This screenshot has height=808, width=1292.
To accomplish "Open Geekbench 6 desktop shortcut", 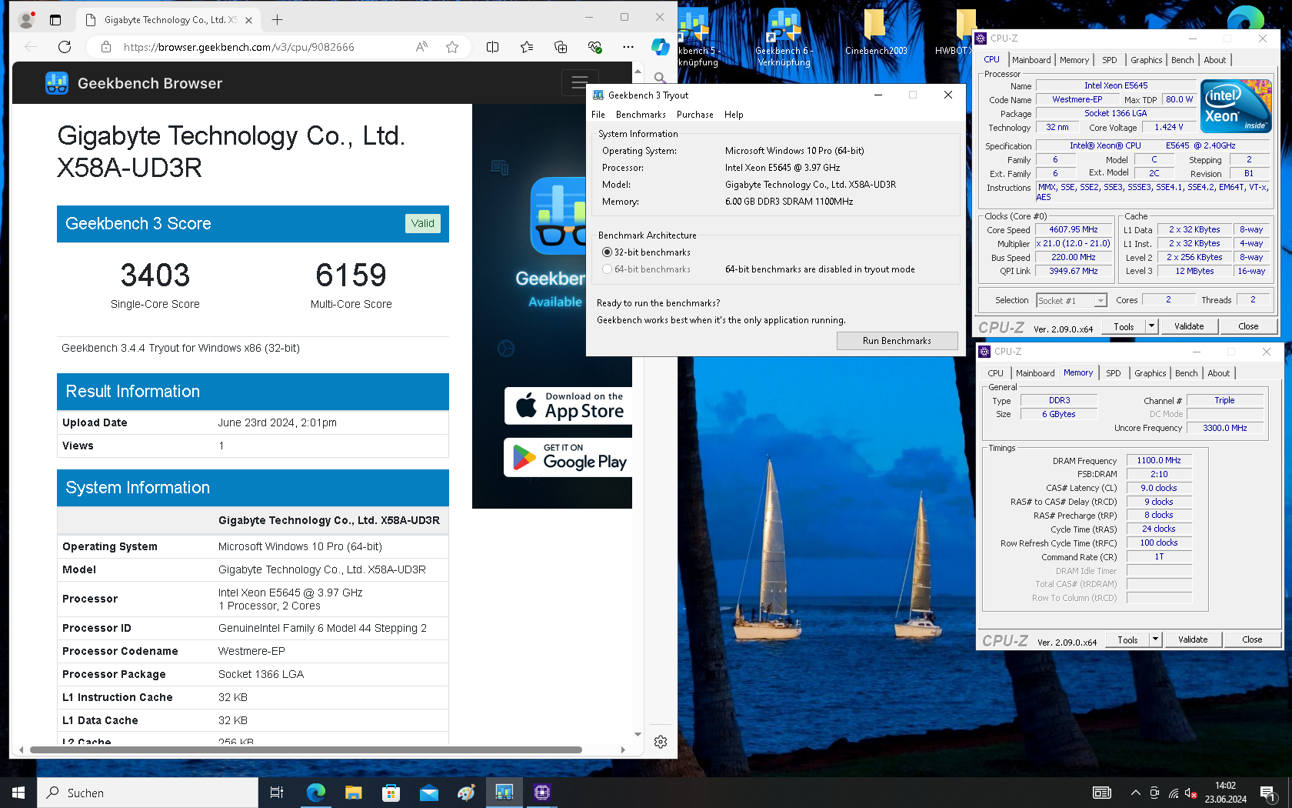I will coord(784,36).
